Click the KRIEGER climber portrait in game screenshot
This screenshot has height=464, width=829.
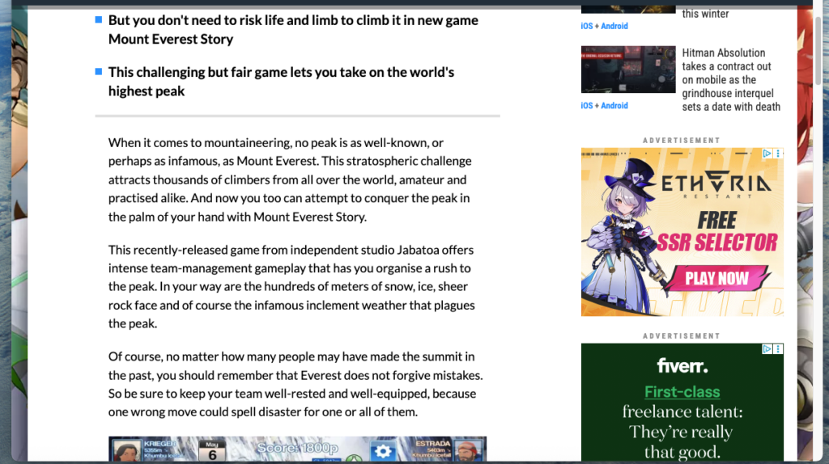click(x=127, y=451)
